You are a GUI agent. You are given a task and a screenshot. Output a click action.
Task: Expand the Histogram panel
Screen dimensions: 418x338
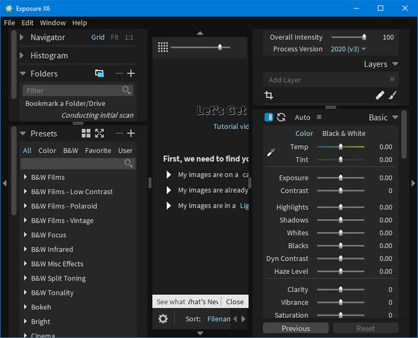coord(23,56)
